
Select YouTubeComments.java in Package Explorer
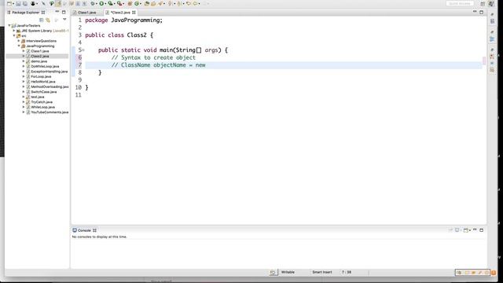50,112
